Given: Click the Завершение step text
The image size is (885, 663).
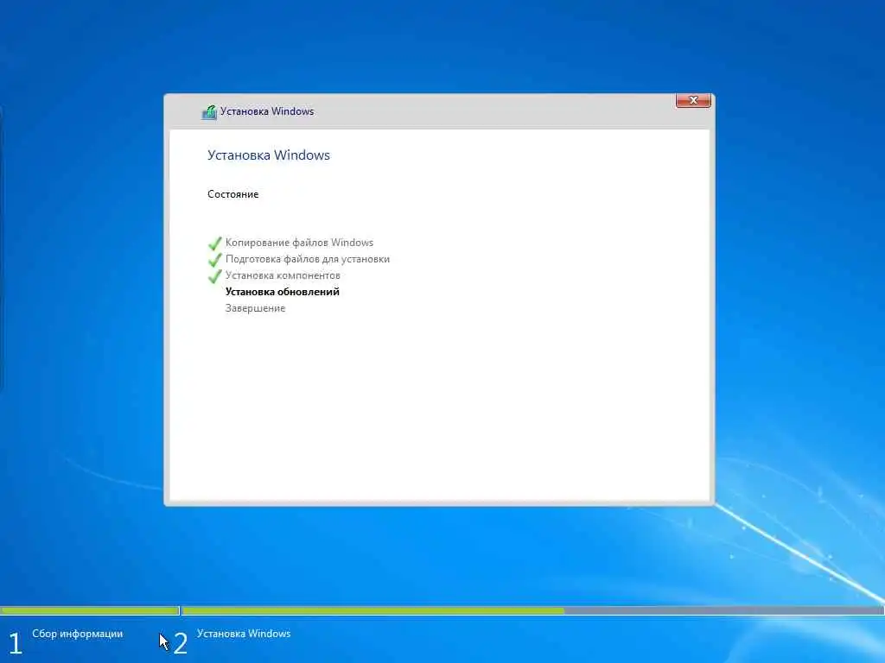Looking at the screenshot, I should tap(255, 308).
